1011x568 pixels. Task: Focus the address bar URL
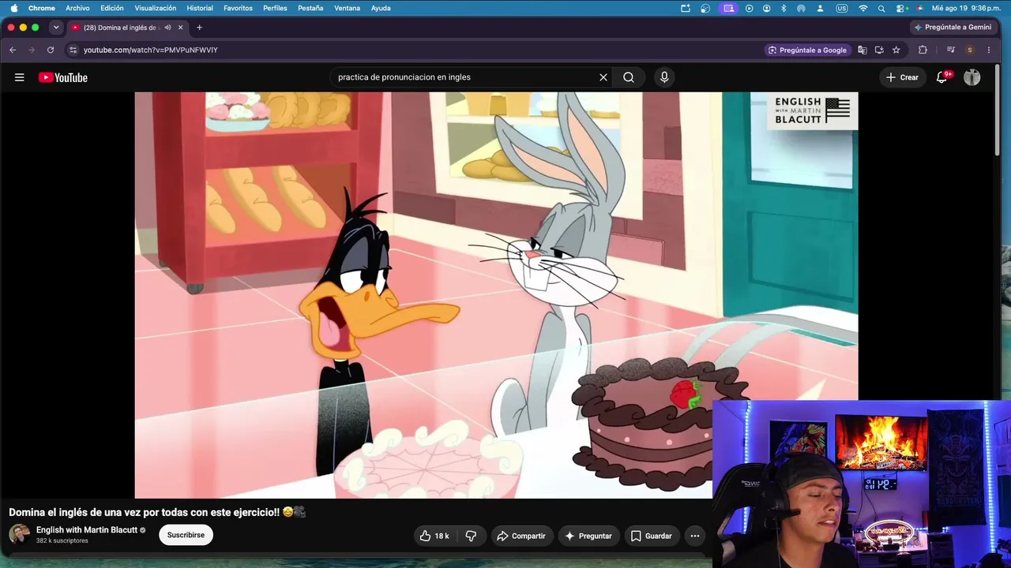pyautogui.click(x=150, y=50)
